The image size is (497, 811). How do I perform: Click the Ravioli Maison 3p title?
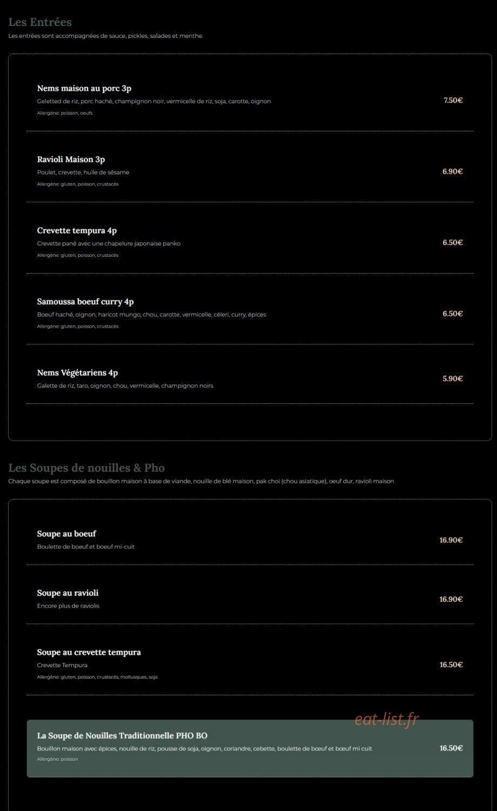(x=71, y=159)
